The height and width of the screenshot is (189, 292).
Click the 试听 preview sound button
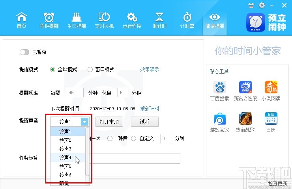145,122
